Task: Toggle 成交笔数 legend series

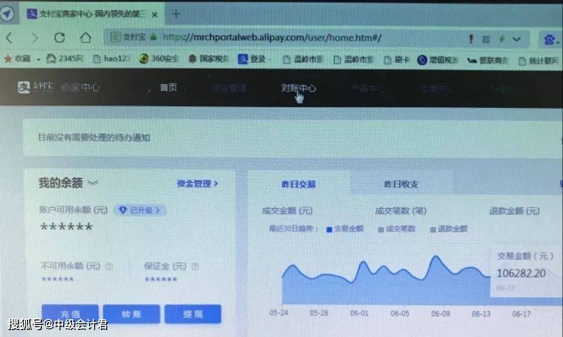Action: click(397, 229)
